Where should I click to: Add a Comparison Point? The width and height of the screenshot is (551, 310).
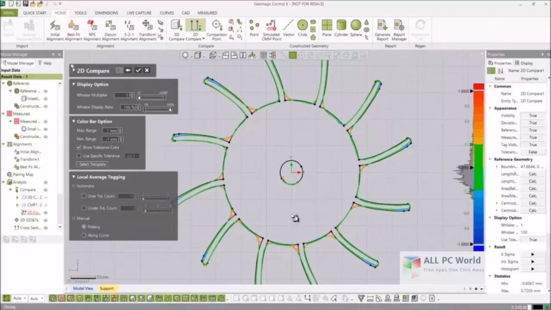[217, 30]
